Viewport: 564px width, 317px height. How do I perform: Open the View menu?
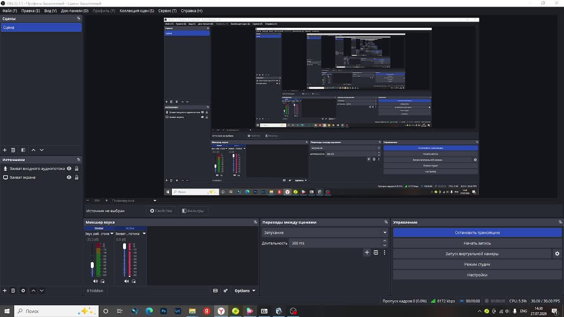(50, 11)
